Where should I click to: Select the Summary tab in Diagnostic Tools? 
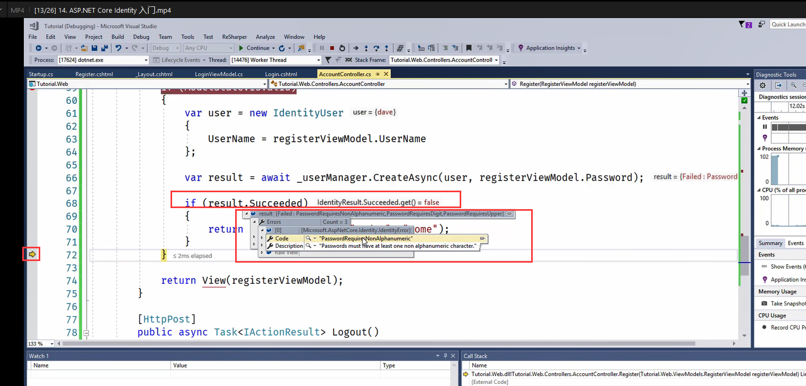[770, 243]
